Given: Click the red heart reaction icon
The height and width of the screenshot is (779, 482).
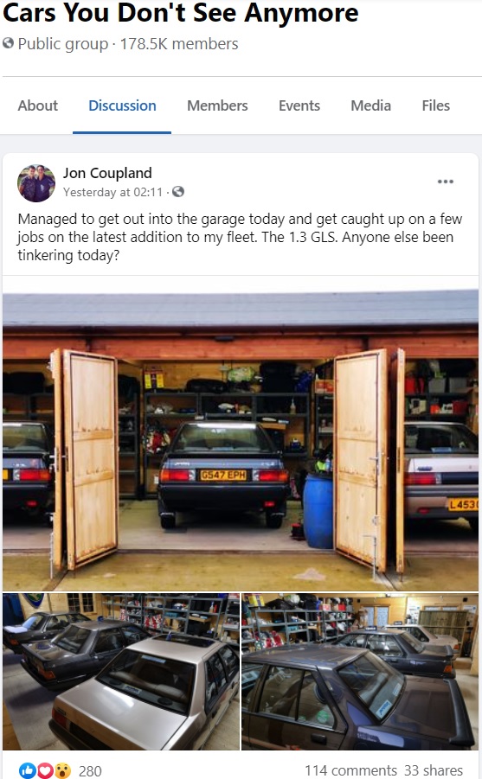Looking at the screenshot, I should coord(45,770).
